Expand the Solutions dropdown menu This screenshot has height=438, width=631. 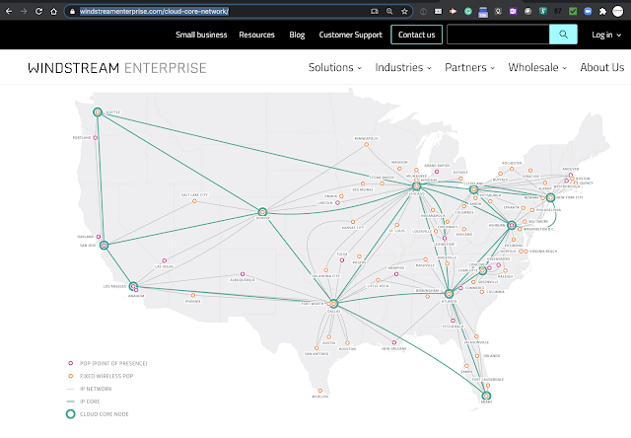(x=335, y=68)
